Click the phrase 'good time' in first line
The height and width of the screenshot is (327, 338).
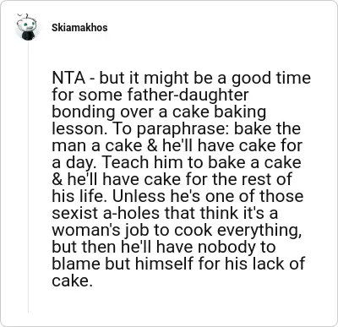270,78
